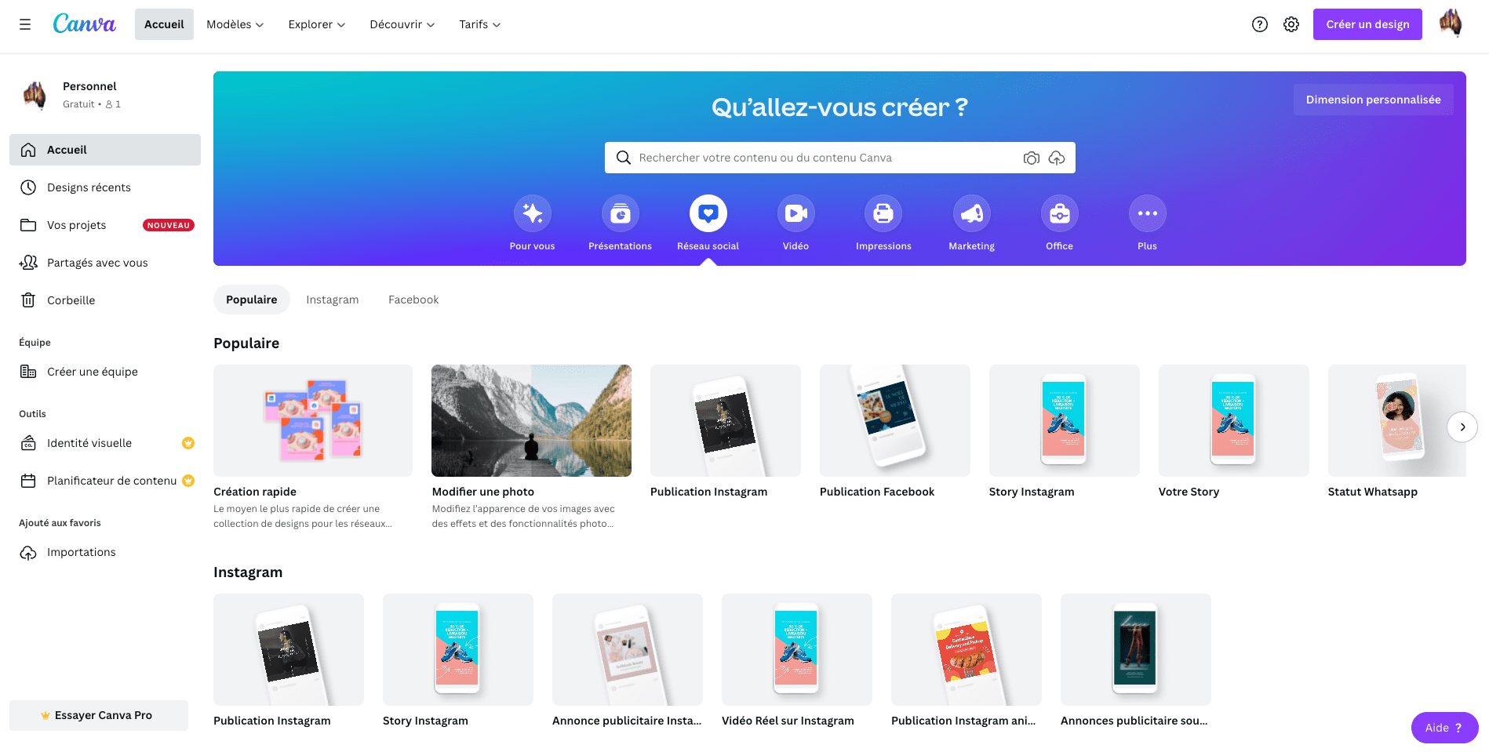Select the Impressions category icon

883,213
